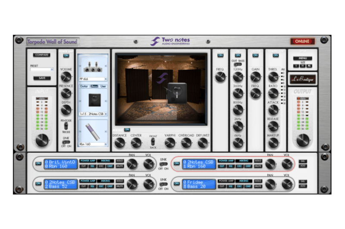
Task: Open the PP 6L6 power amp dropdown
Action: coord(93,79)
